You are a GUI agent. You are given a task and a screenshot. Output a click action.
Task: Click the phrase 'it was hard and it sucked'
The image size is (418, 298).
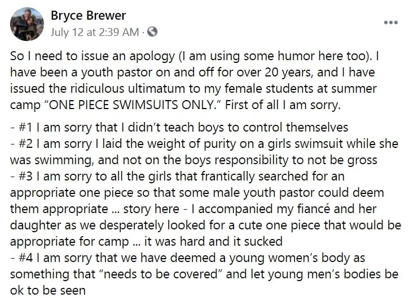213,242
